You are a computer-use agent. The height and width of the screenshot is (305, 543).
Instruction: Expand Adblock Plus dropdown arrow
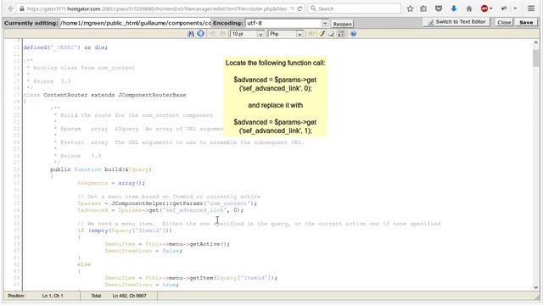point(491,8)
